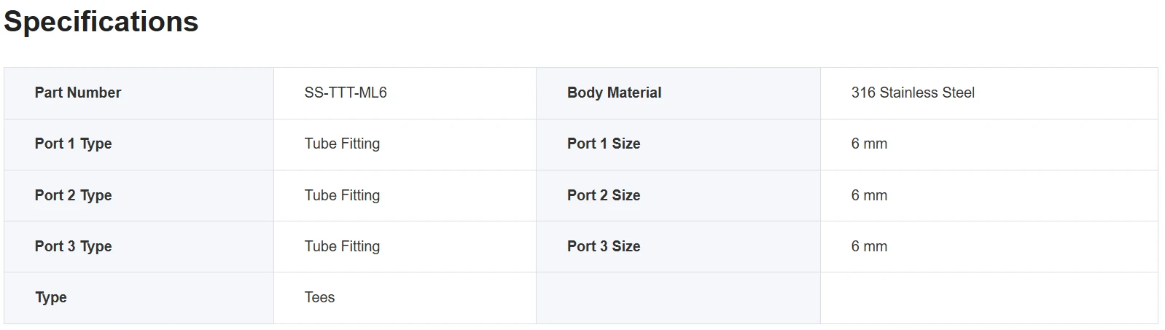Select the 316 Stainless Steel value

[913, 93]
